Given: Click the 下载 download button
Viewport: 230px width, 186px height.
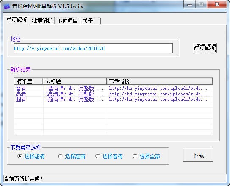Looking at the screenshot, I should tap(198, 155).
